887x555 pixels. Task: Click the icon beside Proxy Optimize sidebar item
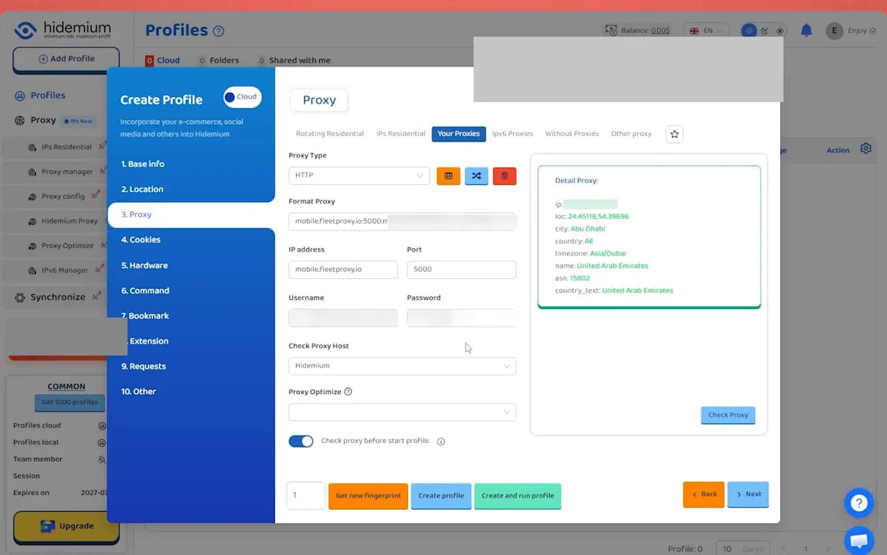pyautogui.click(x=32, y=245)
